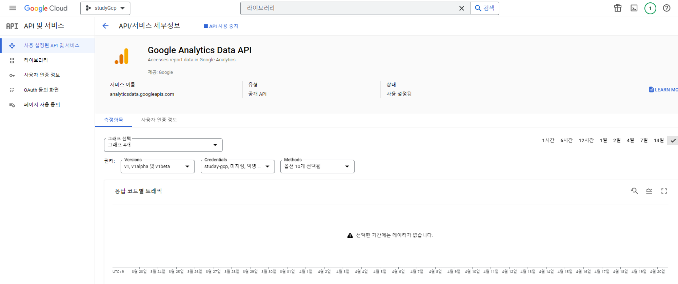
Task: Click the library grid icon in sidebar
Action: pos(12,60)
